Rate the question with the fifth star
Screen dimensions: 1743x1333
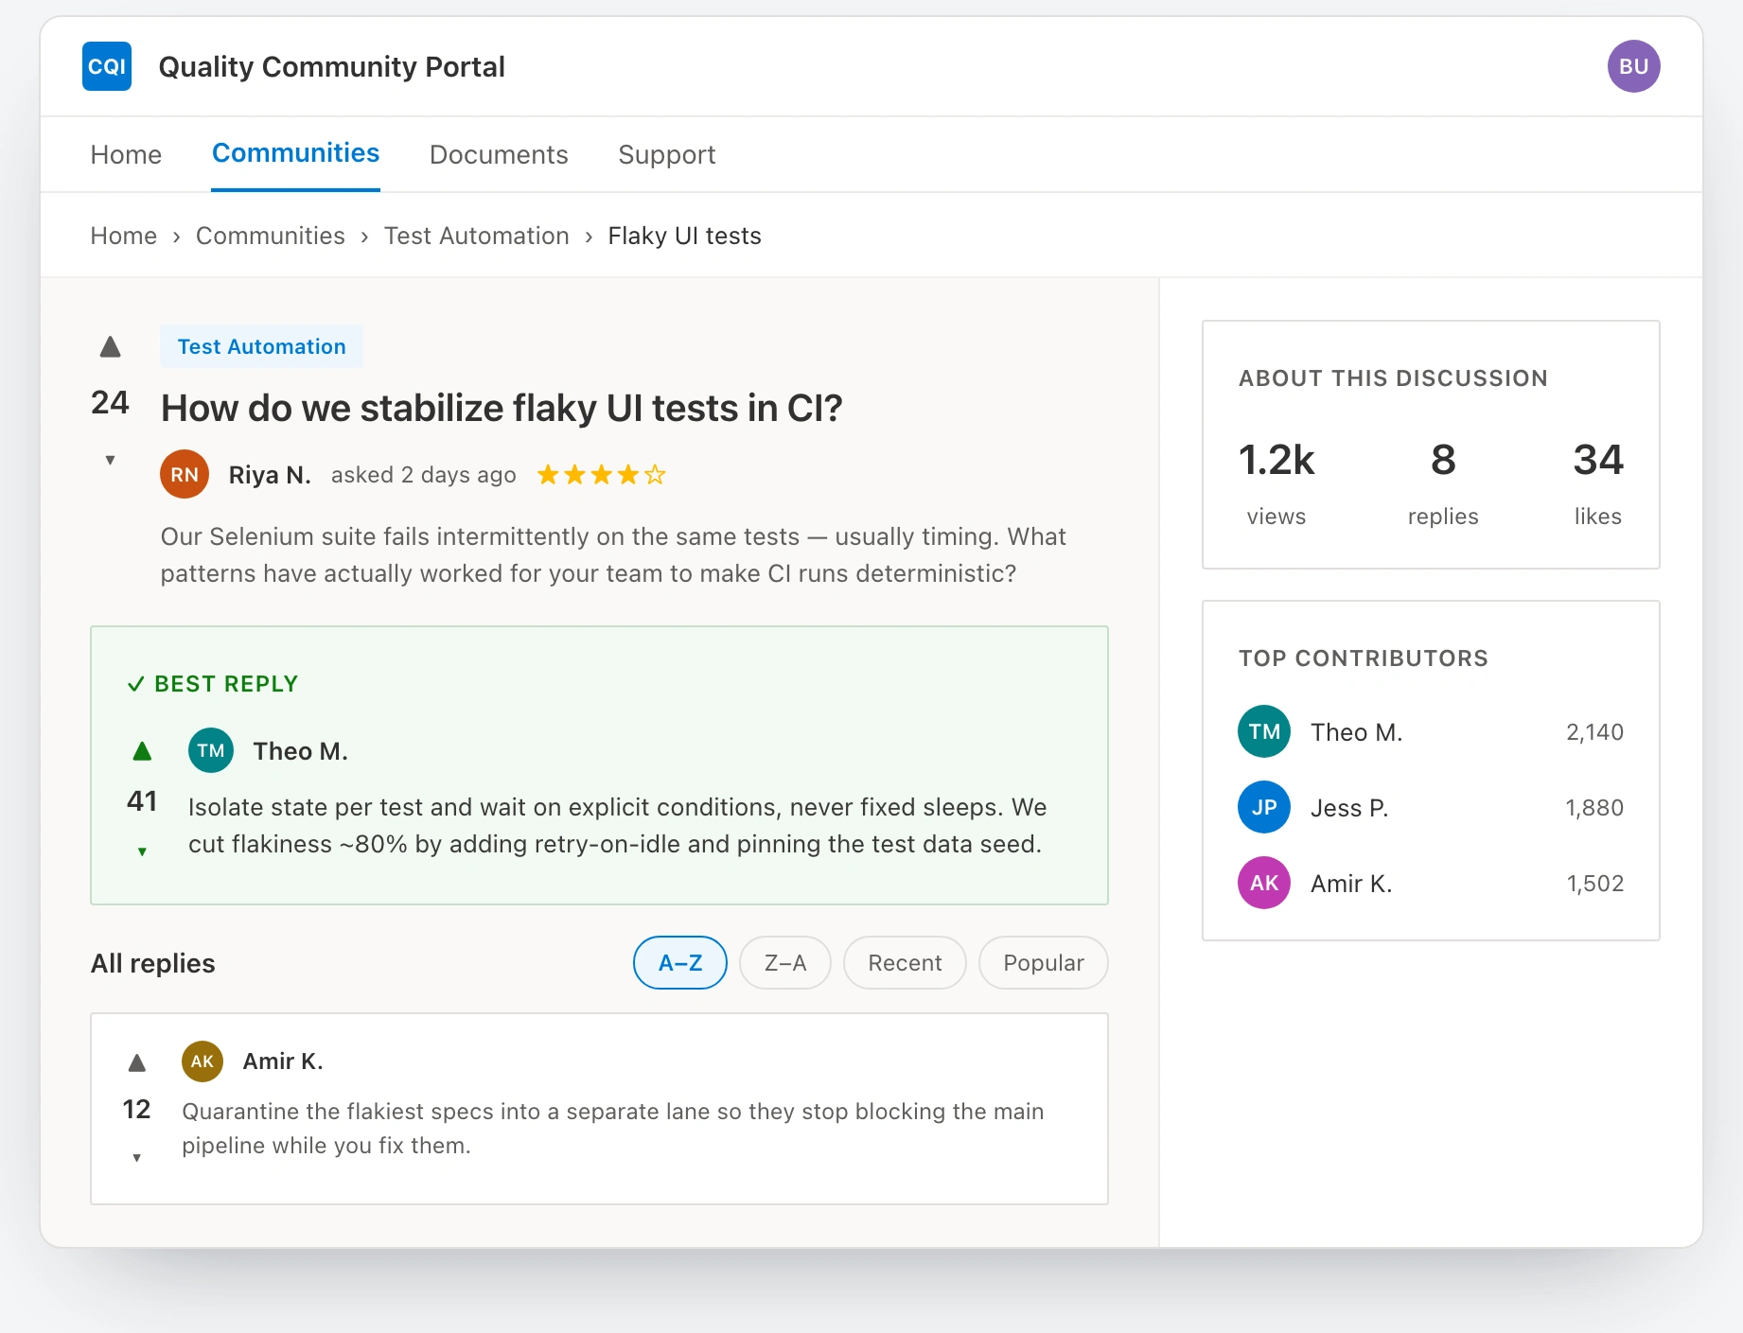[655, 475]
